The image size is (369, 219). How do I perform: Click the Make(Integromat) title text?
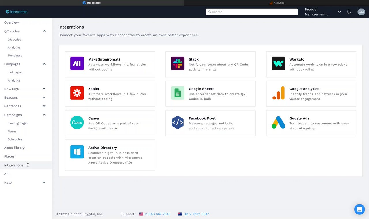tap(104, 59)
